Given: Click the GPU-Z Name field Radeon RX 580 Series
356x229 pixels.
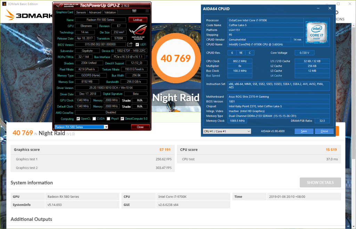Looking at the screenshot, I should [x=100, y=20].
